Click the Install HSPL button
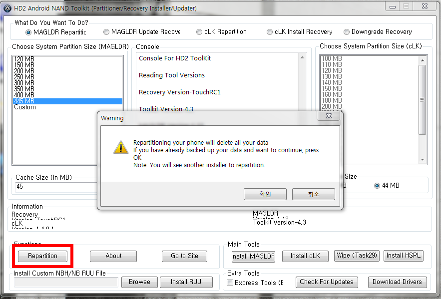This screenshot has height=299, width=441. tap(404, 256)
